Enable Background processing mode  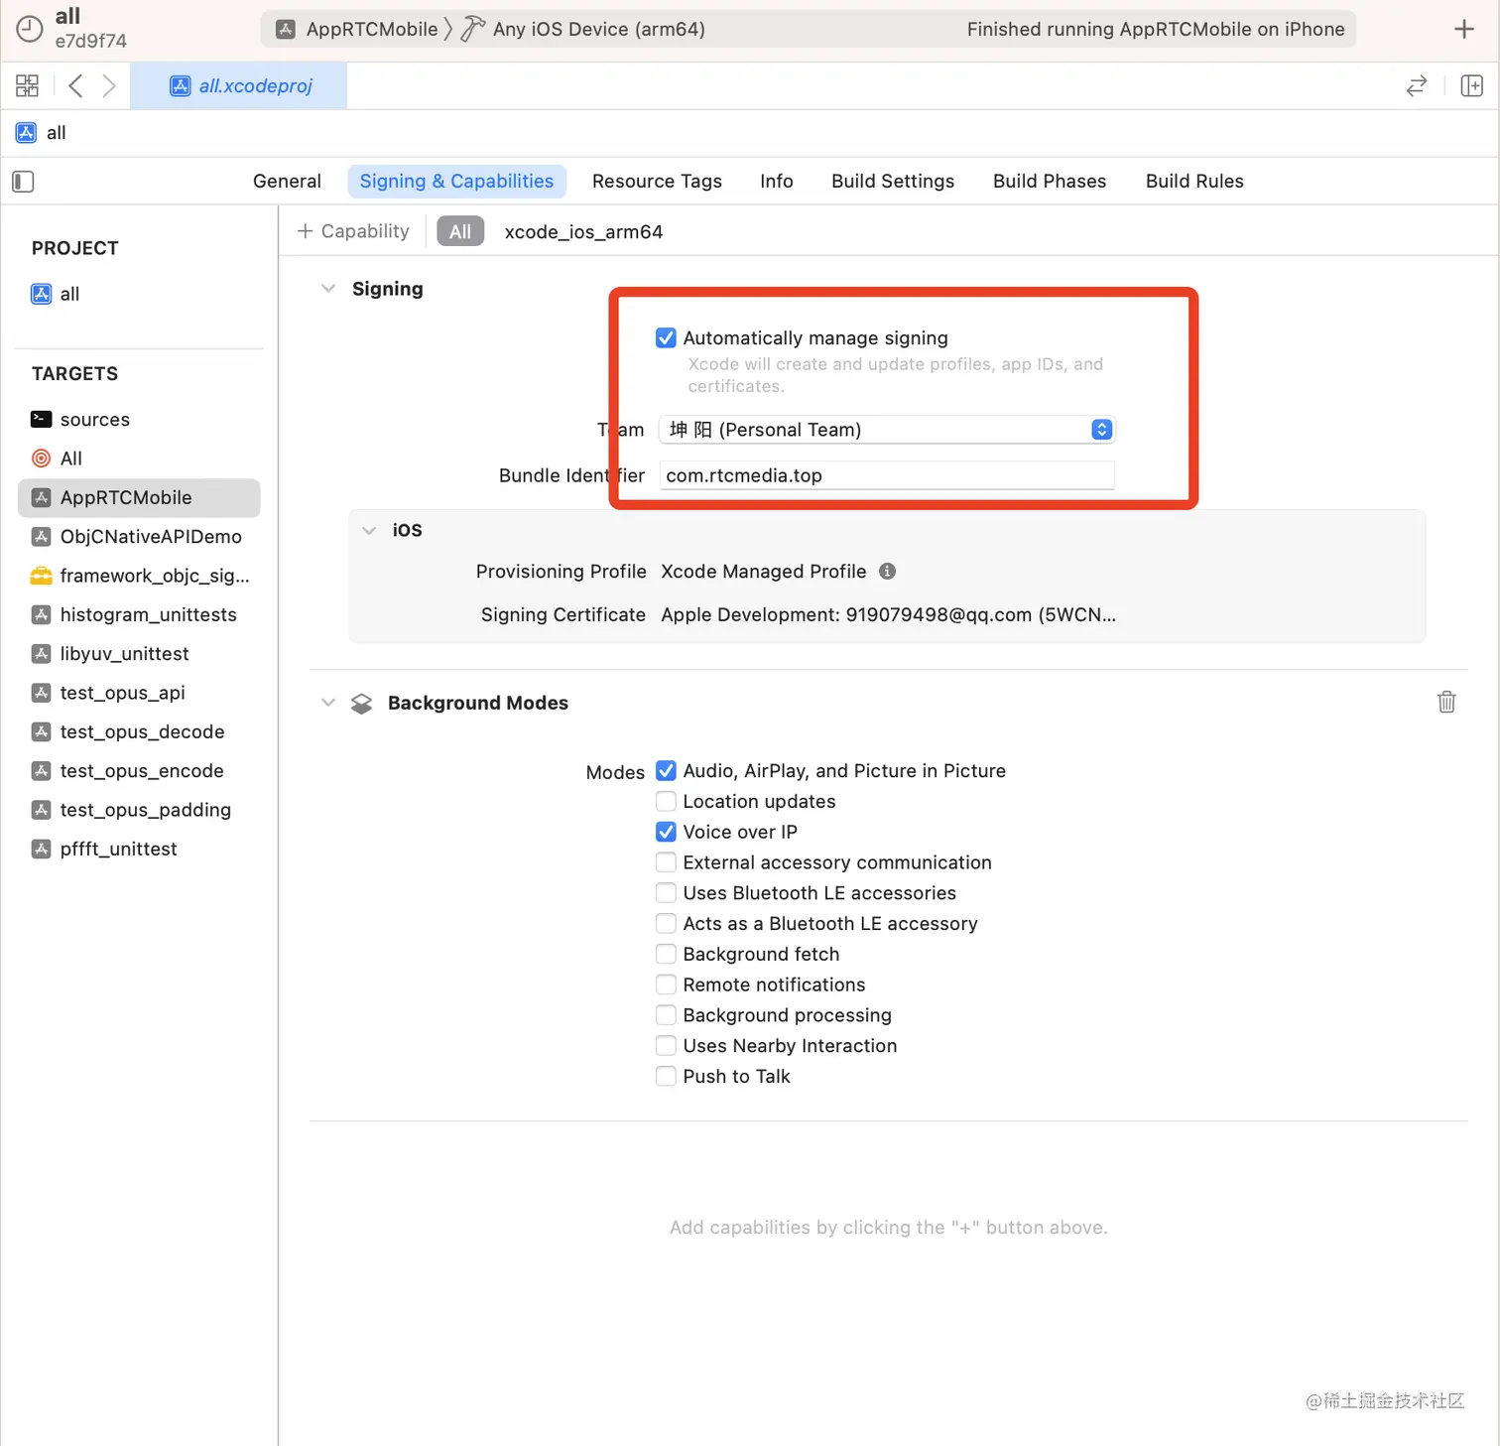point(666,1015)
